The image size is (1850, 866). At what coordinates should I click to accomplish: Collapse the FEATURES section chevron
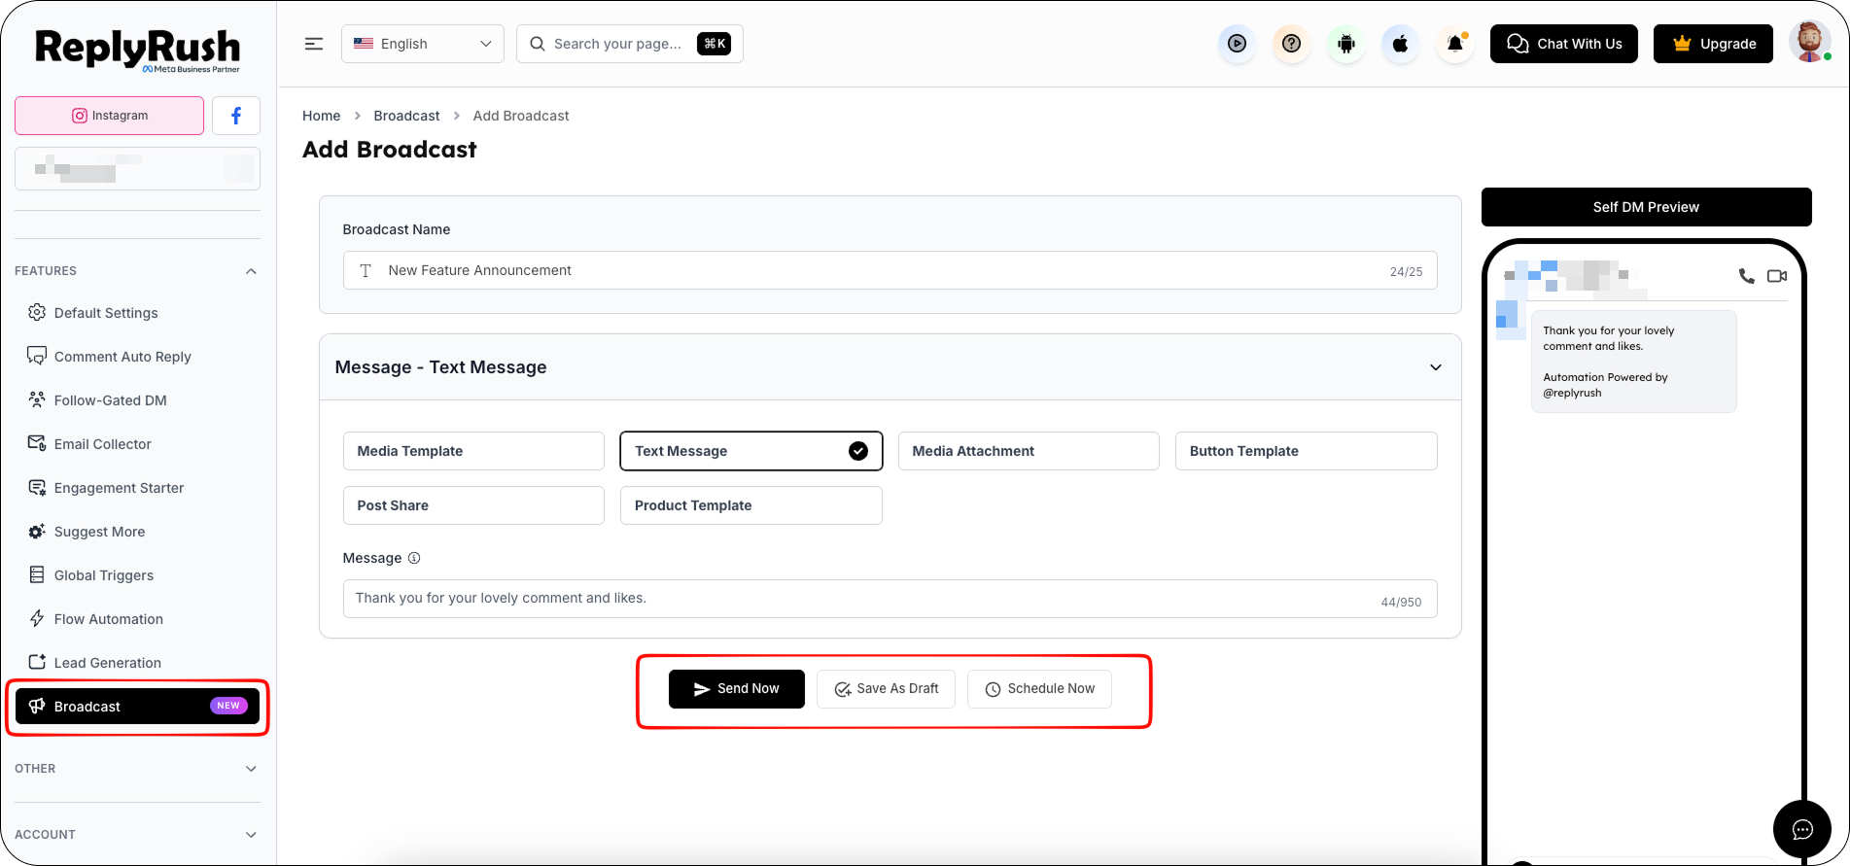[x=251, y=271]
